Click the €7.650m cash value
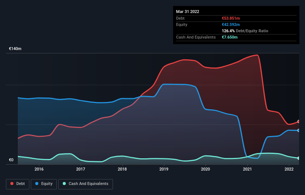Screen dimensions: 305x195 click(230, 37)
